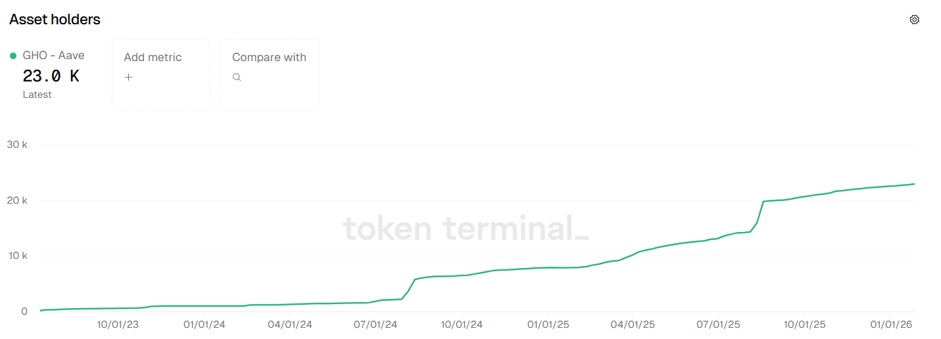Screen dimensions: 941x339
Task: Click the Add metric card title
Action: point(152,57)
